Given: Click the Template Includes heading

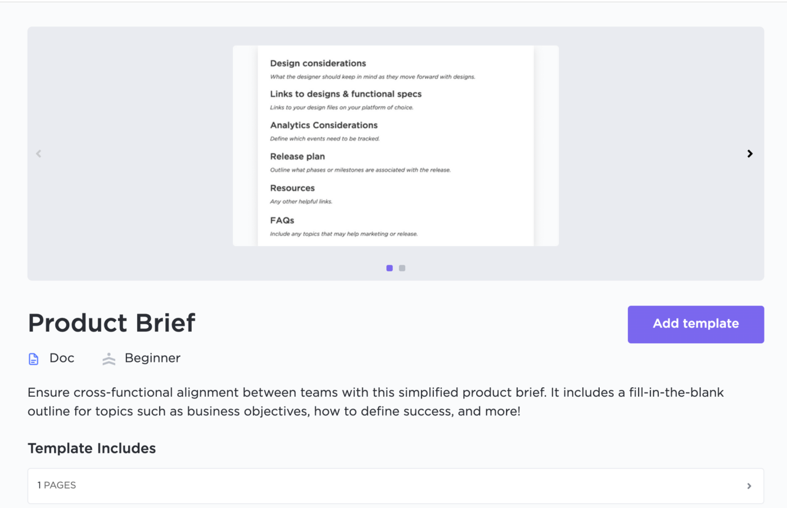Looking at the screenshot, I should (92, 448).
